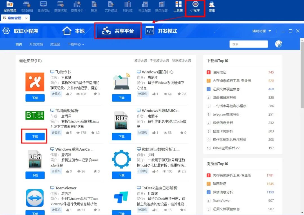The image size is (304, 215).
Task: Open ToDesk连接日志解析 title link
Action: pyautogui.click(x=160, y=188)
